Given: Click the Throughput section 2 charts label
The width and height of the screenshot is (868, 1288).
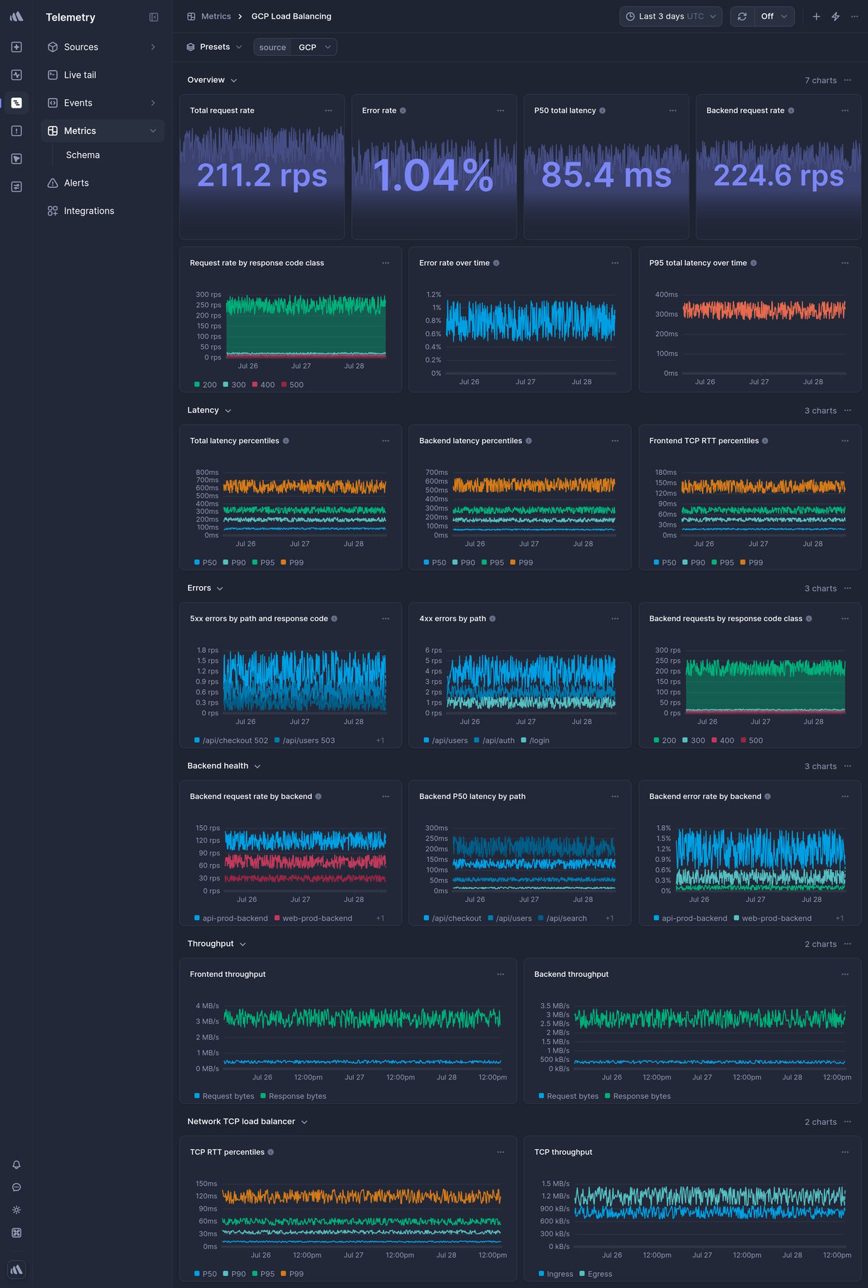Looking at the screenshot, I should coord(820,944).
